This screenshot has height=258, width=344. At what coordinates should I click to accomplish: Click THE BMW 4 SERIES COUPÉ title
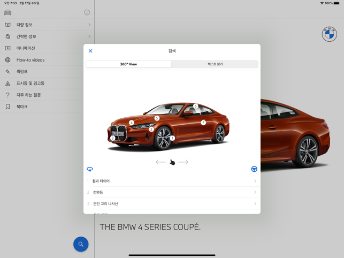150,227
